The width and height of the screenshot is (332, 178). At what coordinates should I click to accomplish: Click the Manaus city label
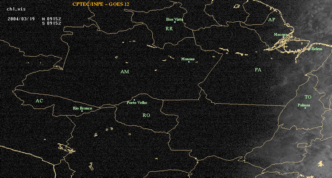point(188,59)
